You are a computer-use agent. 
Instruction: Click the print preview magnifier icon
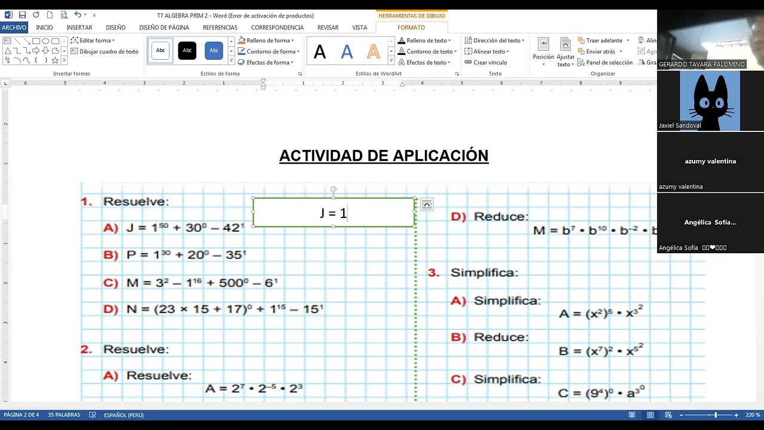pos(64,15)
